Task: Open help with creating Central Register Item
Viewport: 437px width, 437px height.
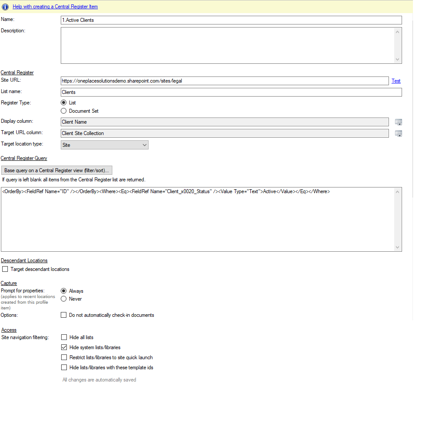Action: (55, 7)
